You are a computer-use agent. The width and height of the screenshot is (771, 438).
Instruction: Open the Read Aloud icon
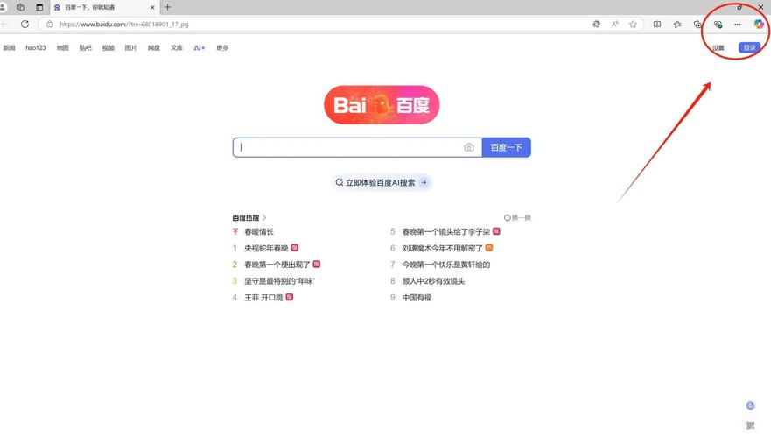[x=614, y=25]
